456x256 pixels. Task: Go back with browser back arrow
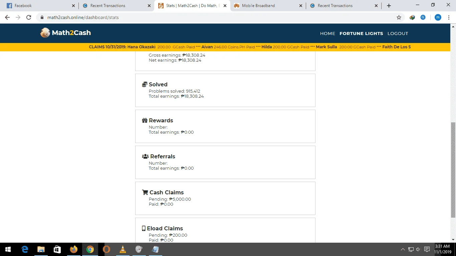tap(7, 17)
